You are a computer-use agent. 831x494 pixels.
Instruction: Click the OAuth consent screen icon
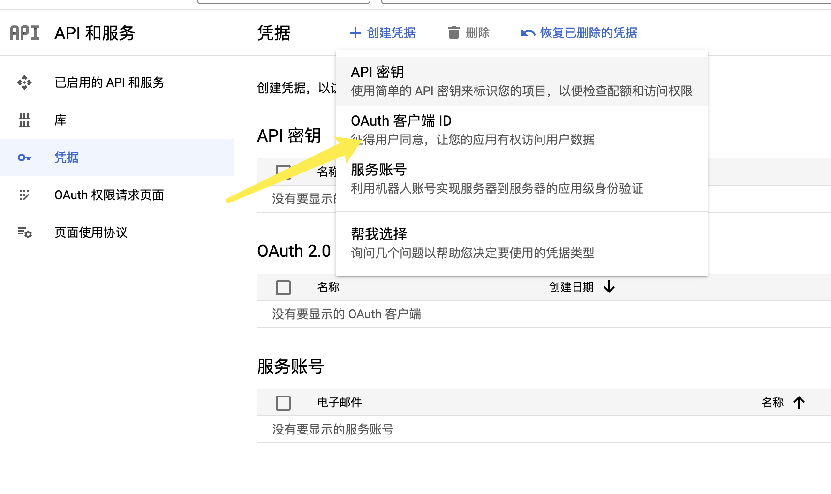click(x=24, y=195)
